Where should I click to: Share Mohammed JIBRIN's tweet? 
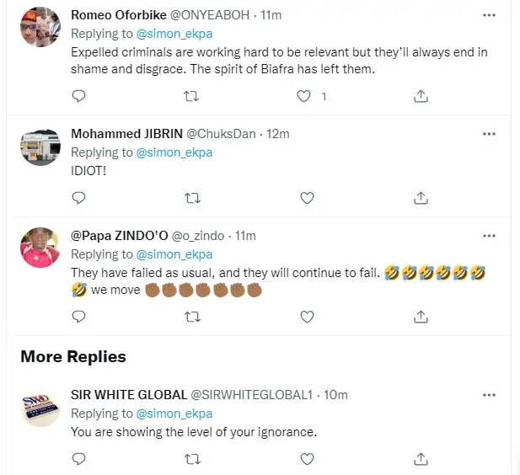click(x=421, y=198)
